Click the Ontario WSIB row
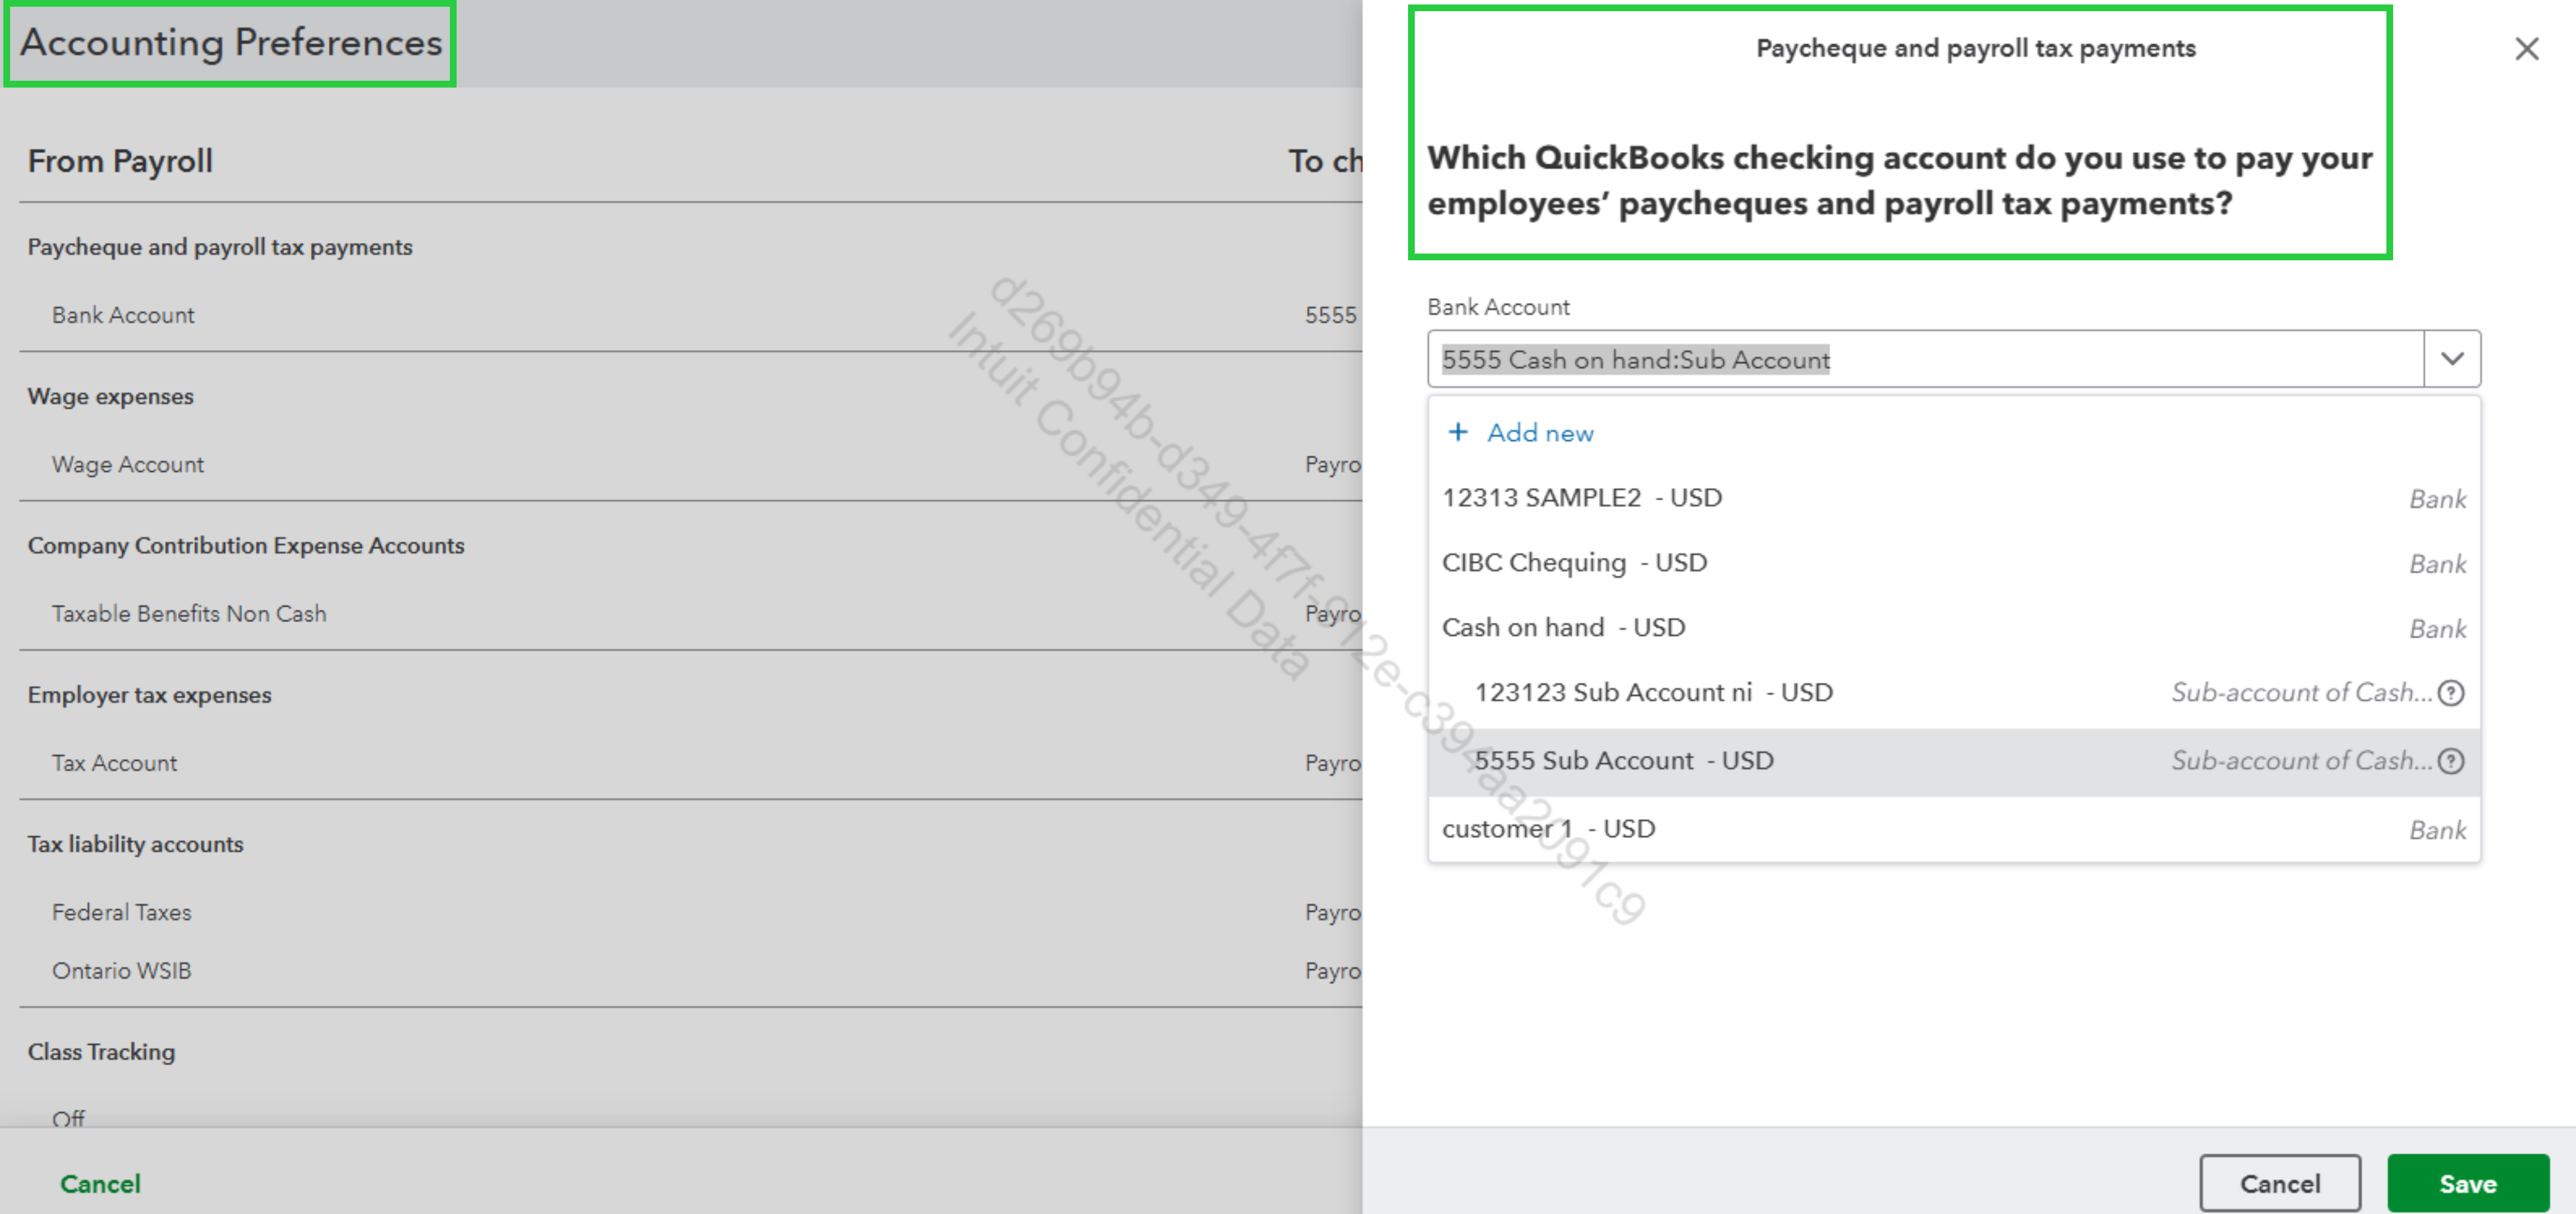Screen dimensions: 2576x1214 (690, 970)
